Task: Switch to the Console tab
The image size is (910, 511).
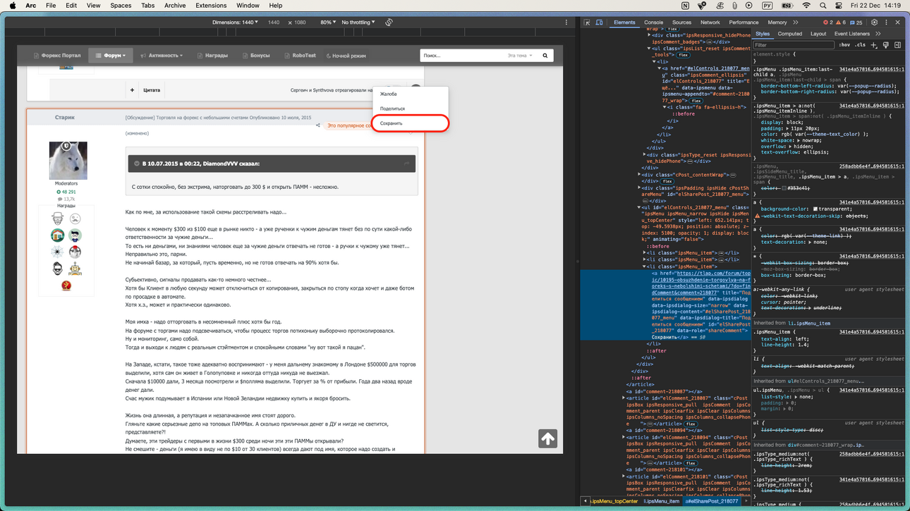Action: [x=654, y=23]
